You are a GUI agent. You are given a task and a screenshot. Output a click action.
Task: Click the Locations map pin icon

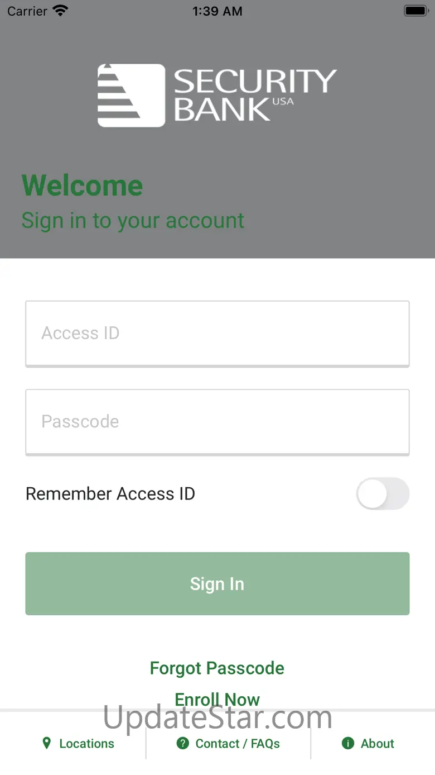[x=47, y=743]
